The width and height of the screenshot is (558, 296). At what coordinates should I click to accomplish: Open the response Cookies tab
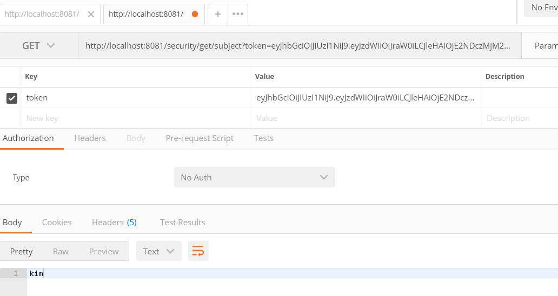click(x=57, y=223)
